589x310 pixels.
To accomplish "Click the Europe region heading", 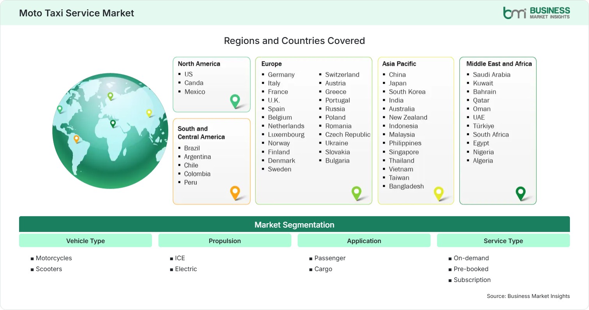I will 272,64.
